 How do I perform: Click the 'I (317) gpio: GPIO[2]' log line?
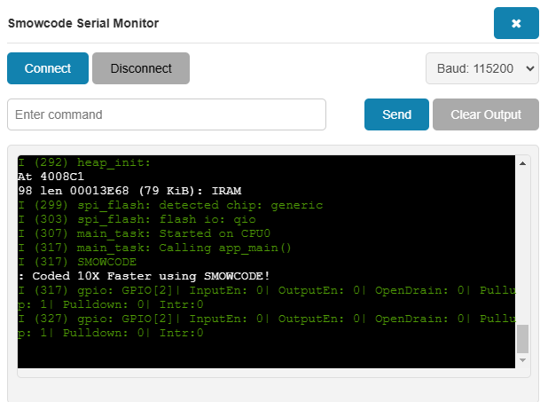tap(267, 290)
